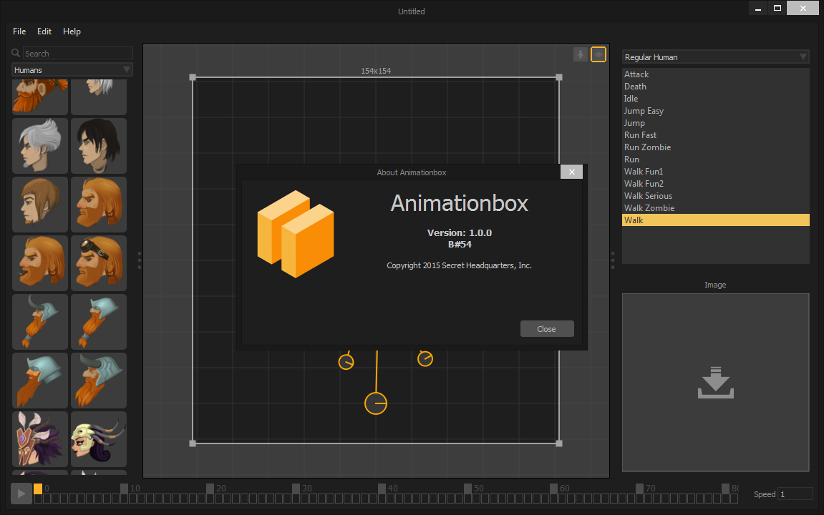
Task: Click the Close button in About dialog
Action: click(x=546, y=328)
